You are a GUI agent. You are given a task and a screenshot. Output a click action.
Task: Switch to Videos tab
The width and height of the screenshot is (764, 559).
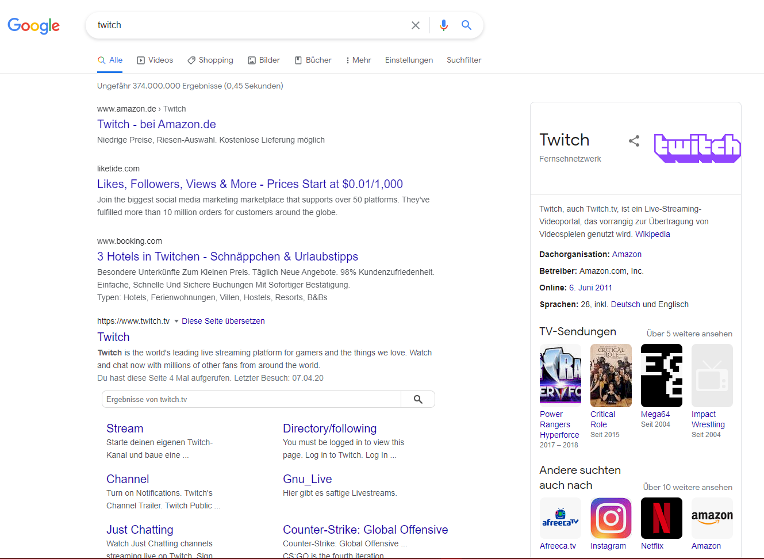pos(155,60)
